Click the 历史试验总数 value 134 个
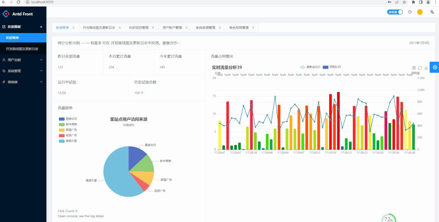The width and height of the screenshot is (439, 222). click(x=139, y=93)
